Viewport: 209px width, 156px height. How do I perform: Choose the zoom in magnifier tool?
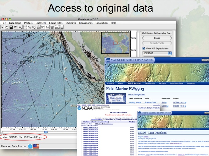pos(16,27)
